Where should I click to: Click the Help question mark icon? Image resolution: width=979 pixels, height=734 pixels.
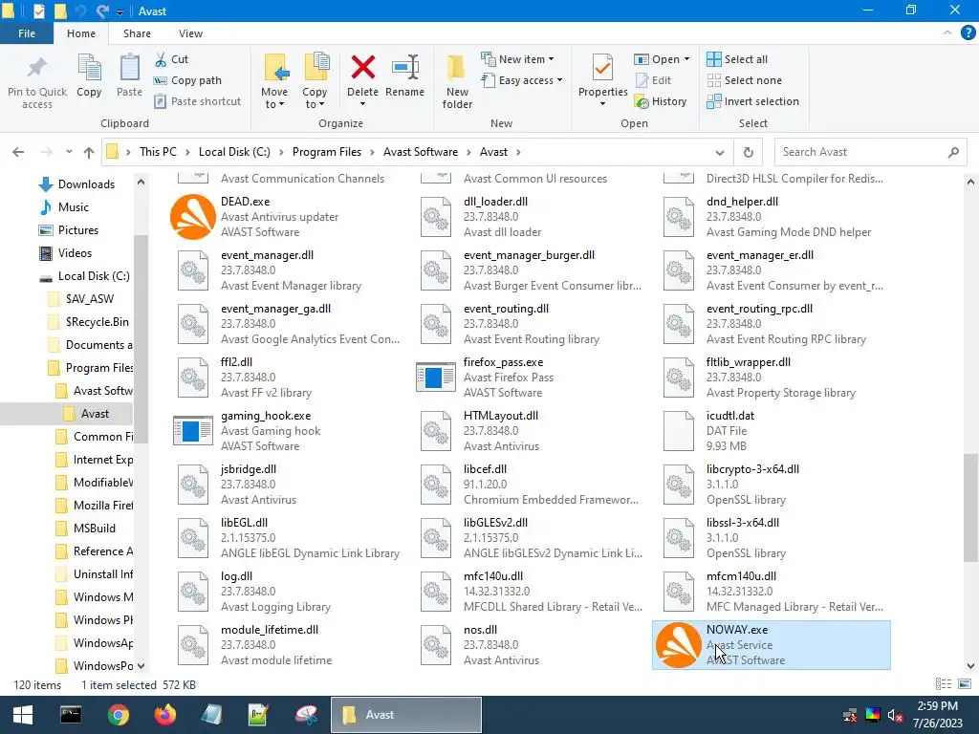tap(968, 33)
